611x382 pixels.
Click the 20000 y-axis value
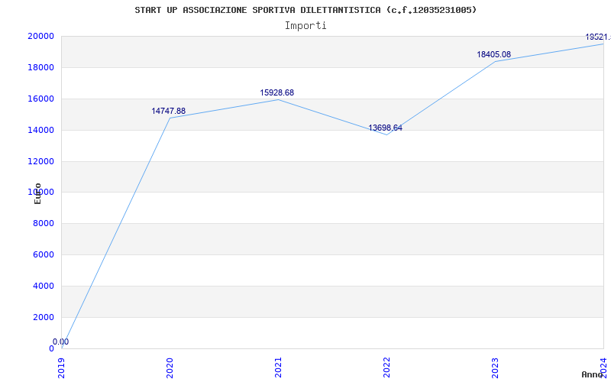click(x=40, y=36)
